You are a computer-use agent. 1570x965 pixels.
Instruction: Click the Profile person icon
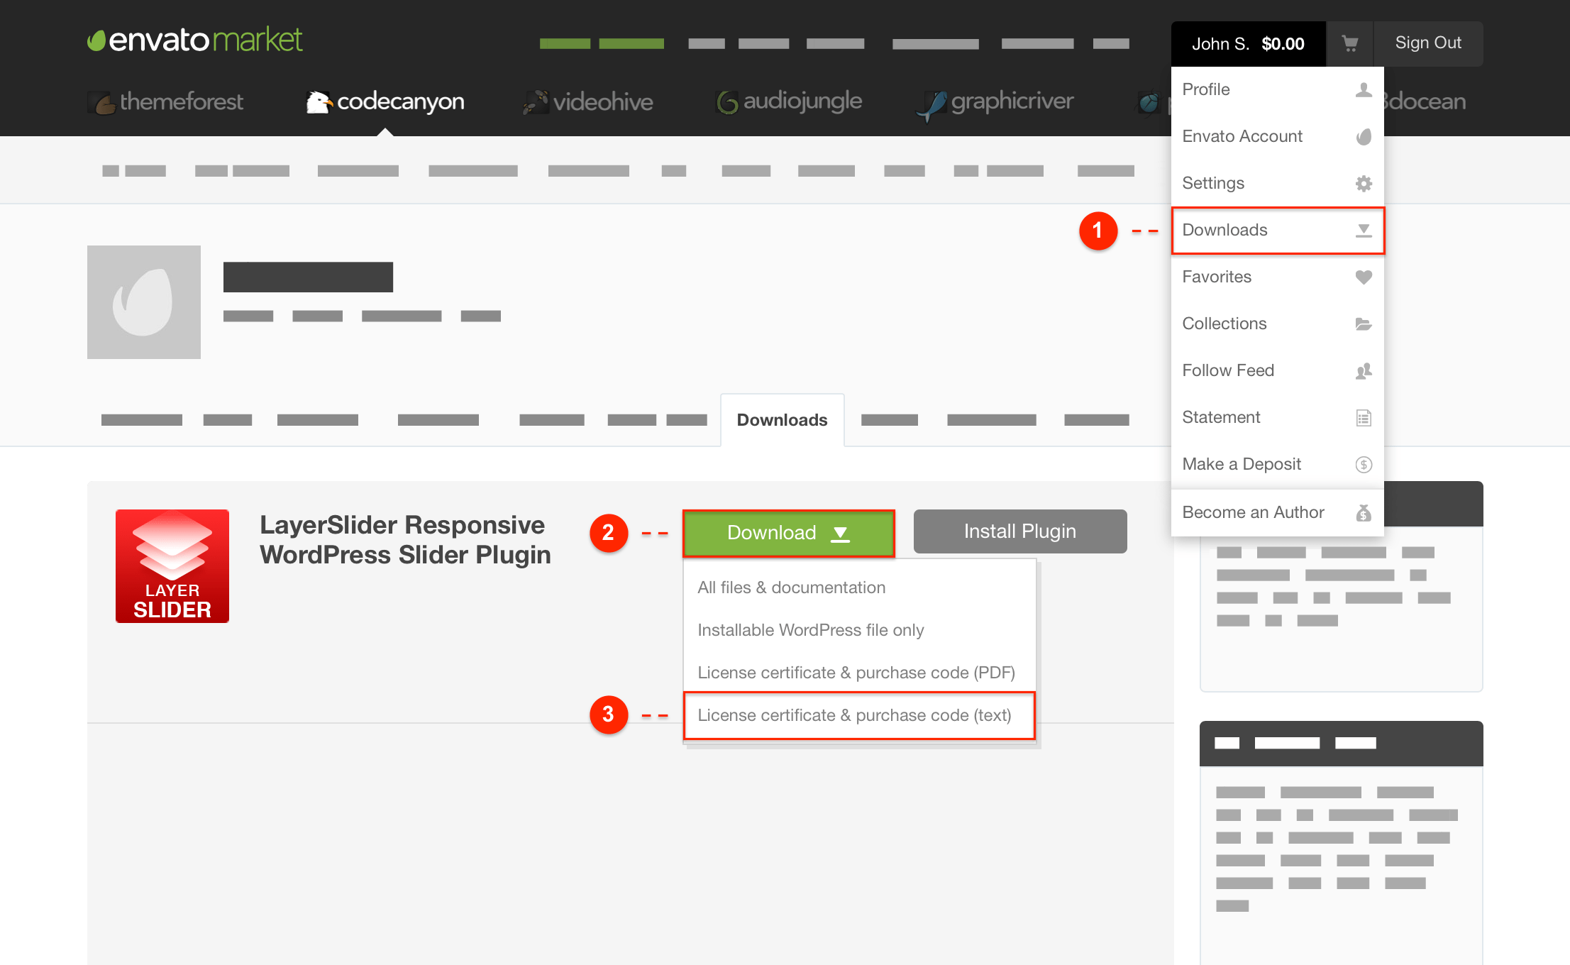tap(1363, 90)
